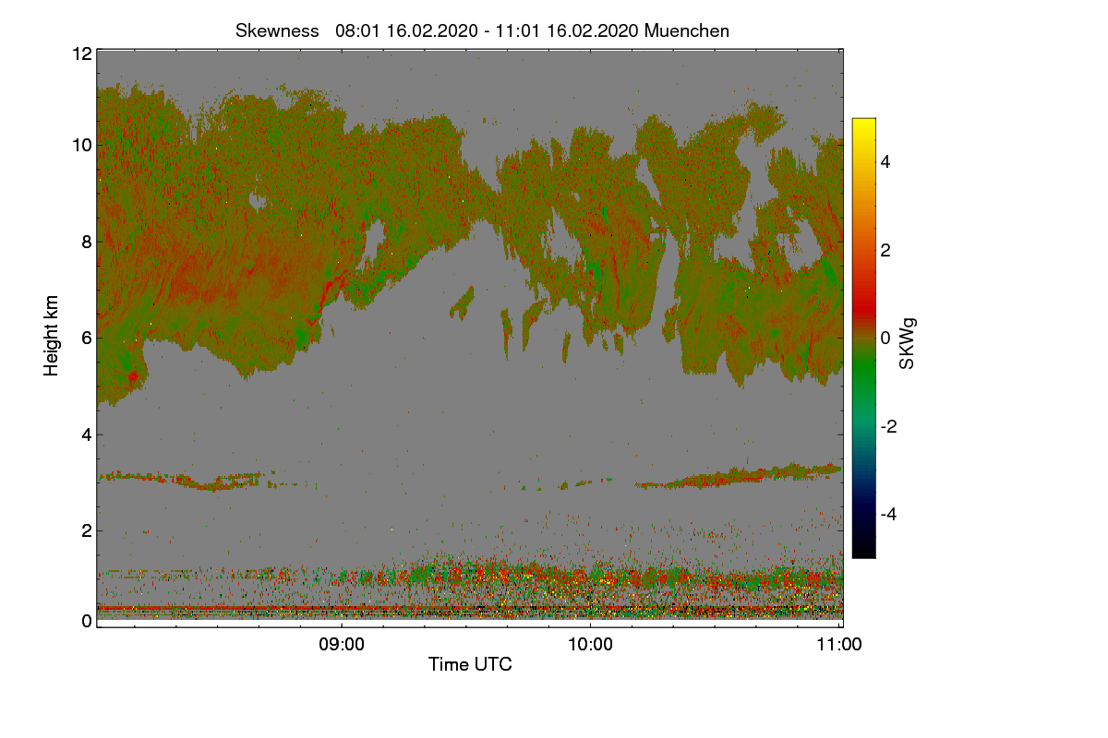Click the height tick label '6'
Viewport: 1108px width, 738px height.
click(86, 338)
